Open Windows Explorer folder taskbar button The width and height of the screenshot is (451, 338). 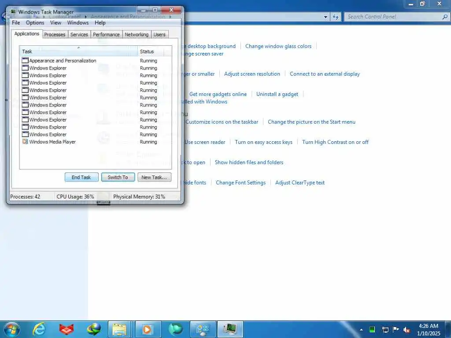pos(120,329)
